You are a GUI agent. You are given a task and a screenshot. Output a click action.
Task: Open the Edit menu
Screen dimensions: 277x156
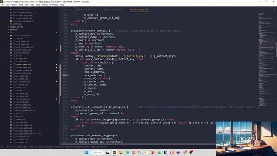[7, 5]
